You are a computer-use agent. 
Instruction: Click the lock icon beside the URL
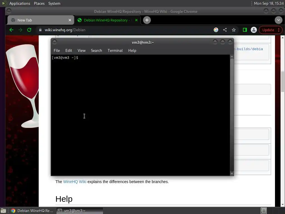coord(40,30)
